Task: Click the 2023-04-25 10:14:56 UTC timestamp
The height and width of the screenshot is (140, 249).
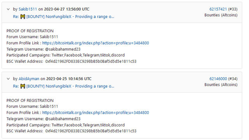Action: point(69,79)
